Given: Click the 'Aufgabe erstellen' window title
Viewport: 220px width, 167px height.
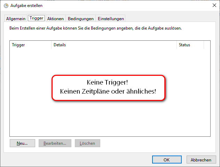Looking at the screenshot, I should [26, 6].
